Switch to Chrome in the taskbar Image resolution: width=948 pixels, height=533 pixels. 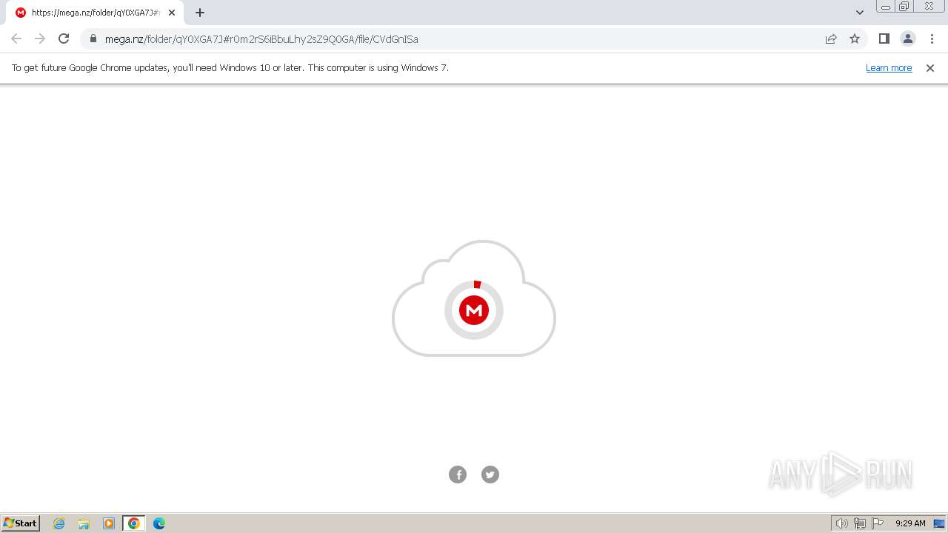tap(134, 523)
